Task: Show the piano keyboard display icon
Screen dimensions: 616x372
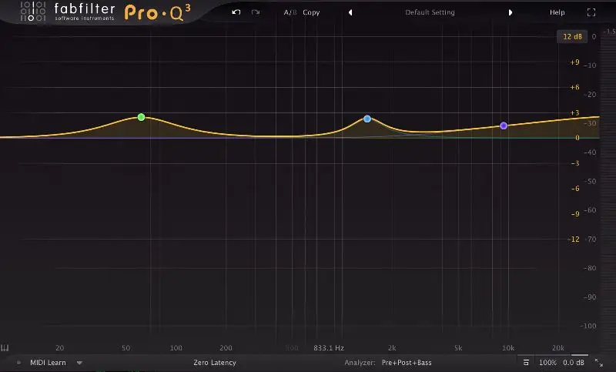Action: point(5,347)
